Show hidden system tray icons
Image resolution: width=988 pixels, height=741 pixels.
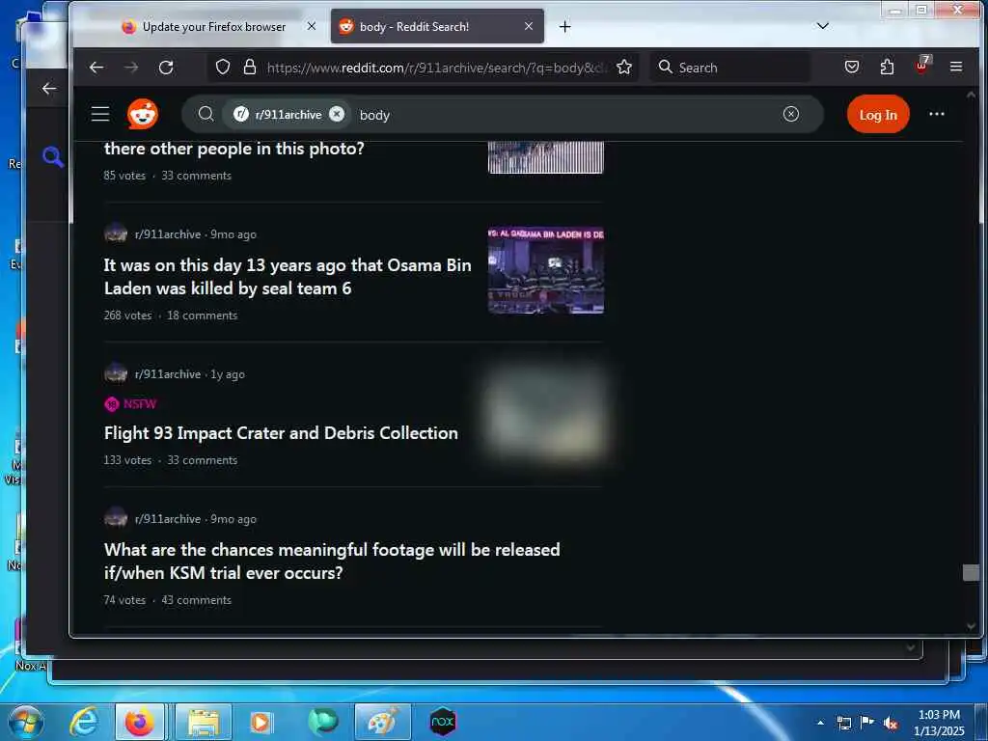820,723
